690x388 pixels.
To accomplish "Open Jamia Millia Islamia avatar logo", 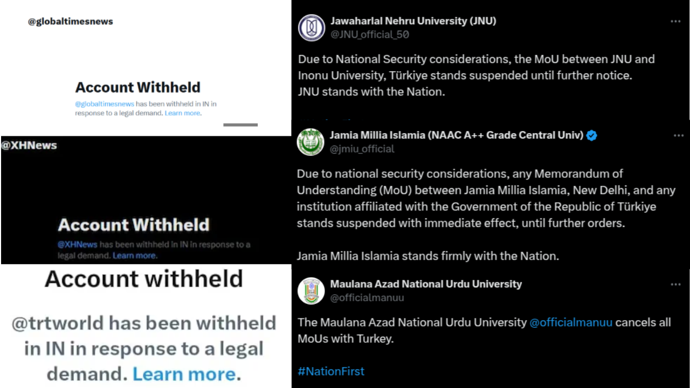I will 310,142.
